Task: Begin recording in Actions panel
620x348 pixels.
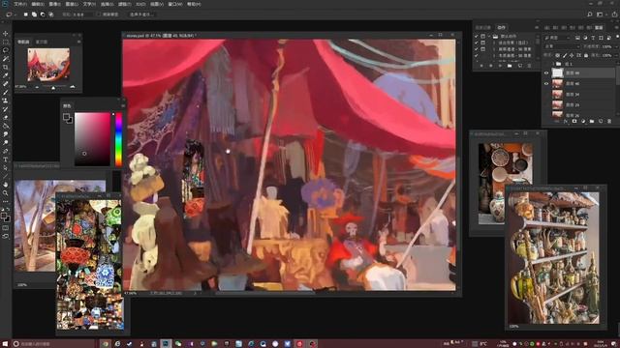Action: tap(491, 66)
